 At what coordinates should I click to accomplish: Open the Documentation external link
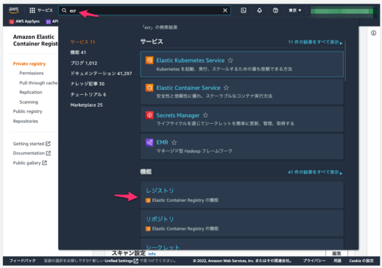point(32,153)
